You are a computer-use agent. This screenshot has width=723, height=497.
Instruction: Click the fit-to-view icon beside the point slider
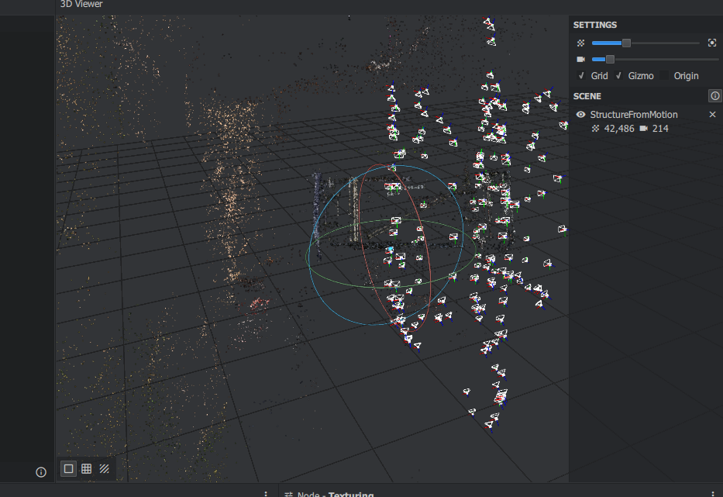[x=711, y=43]
